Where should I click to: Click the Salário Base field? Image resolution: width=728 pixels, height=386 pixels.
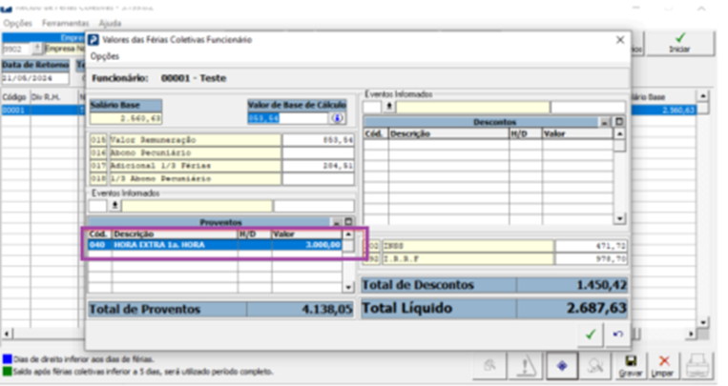click(126, 118)
